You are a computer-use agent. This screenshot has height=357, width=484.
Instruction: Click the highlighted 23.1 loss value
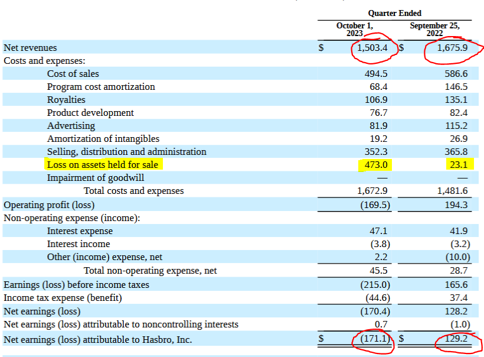458,165
